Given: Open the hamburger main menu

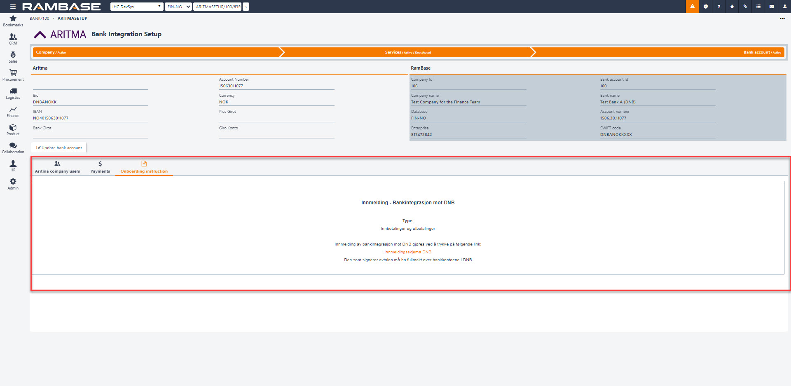Looking at the screenshot, I should tap(13, 7).
